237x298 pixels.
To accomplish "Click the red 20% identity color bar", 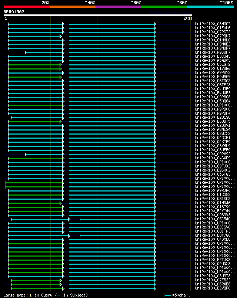I will [26, 7].
